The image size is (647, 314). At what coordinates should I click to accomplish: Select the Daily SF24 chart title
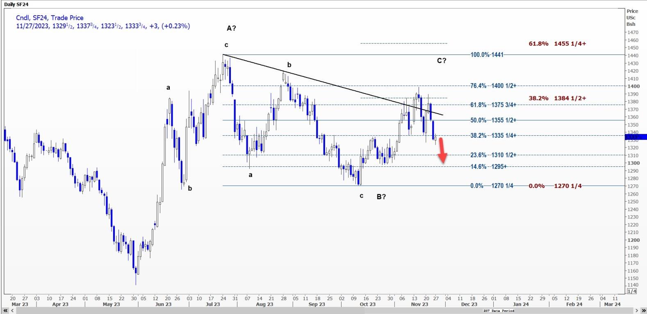16,4
